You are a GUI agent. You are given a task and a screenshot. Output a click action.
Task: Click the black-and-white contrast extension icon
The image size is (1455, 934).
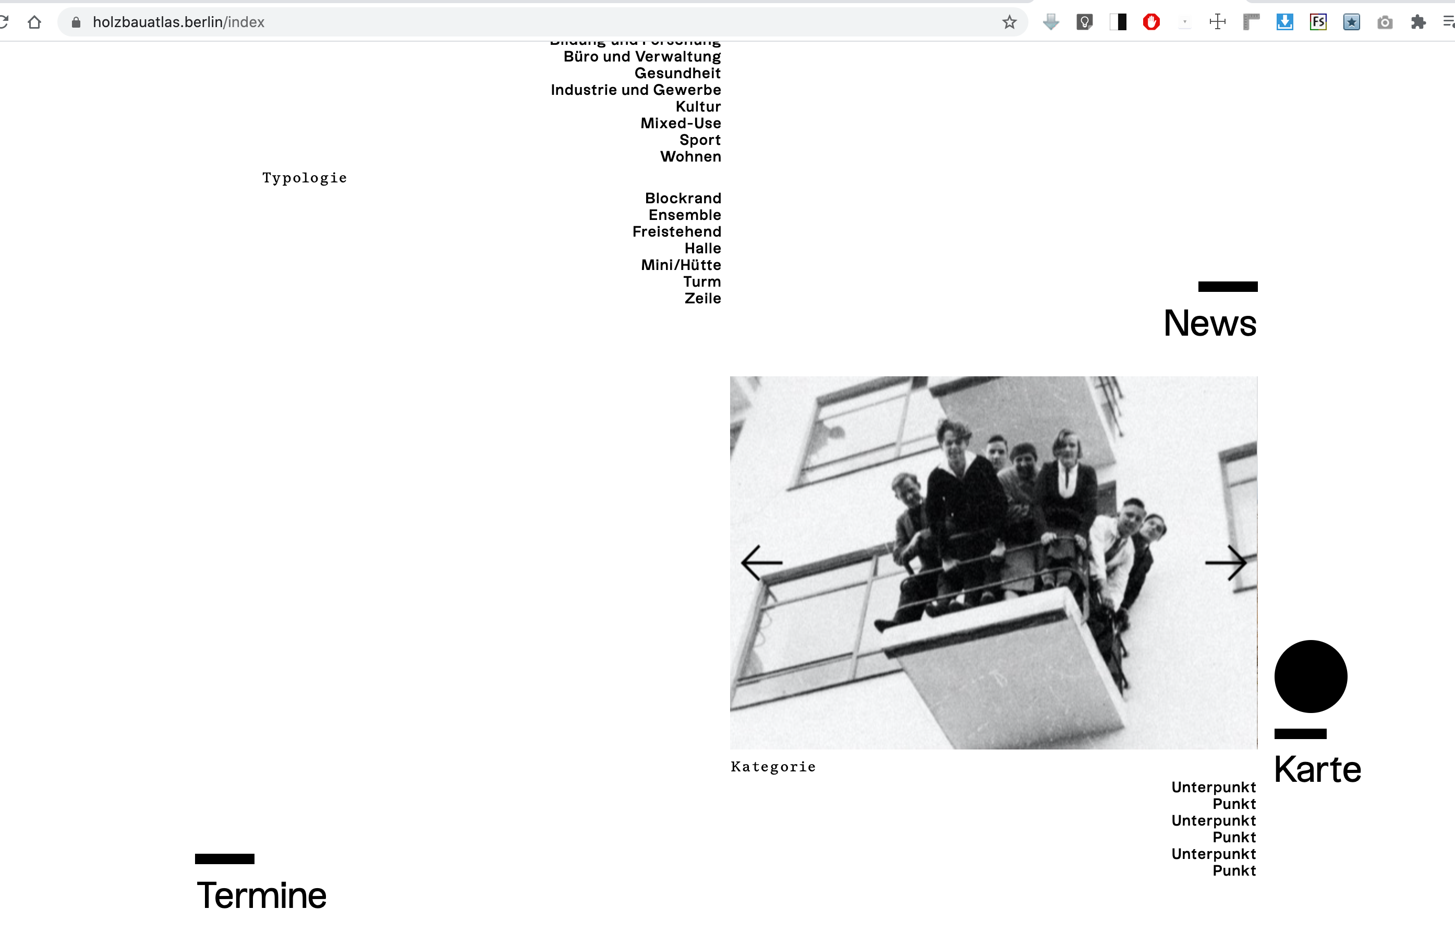click(1118, 22)
